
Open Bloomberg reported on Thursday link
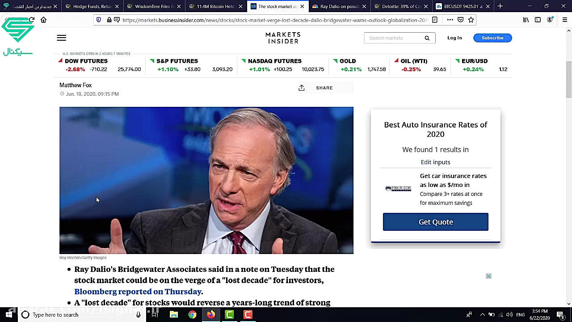138,292
